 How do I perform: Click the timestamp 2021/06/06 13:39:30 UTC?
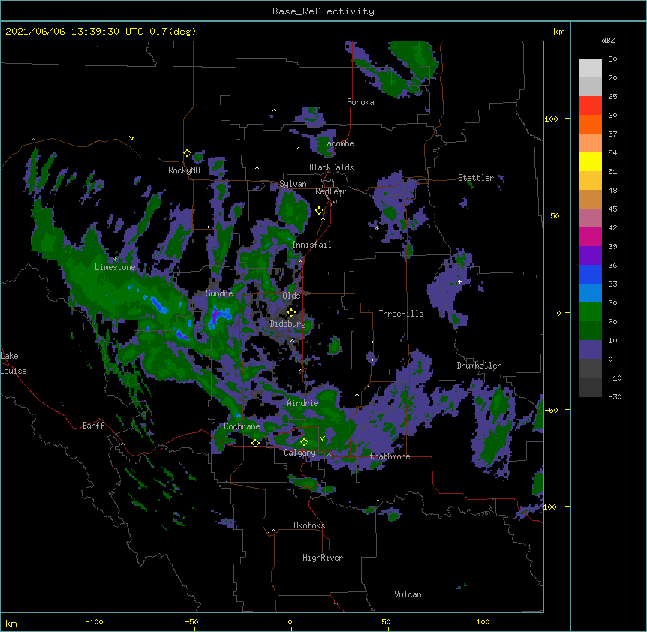pyautogui.click(x=74, y=32)
